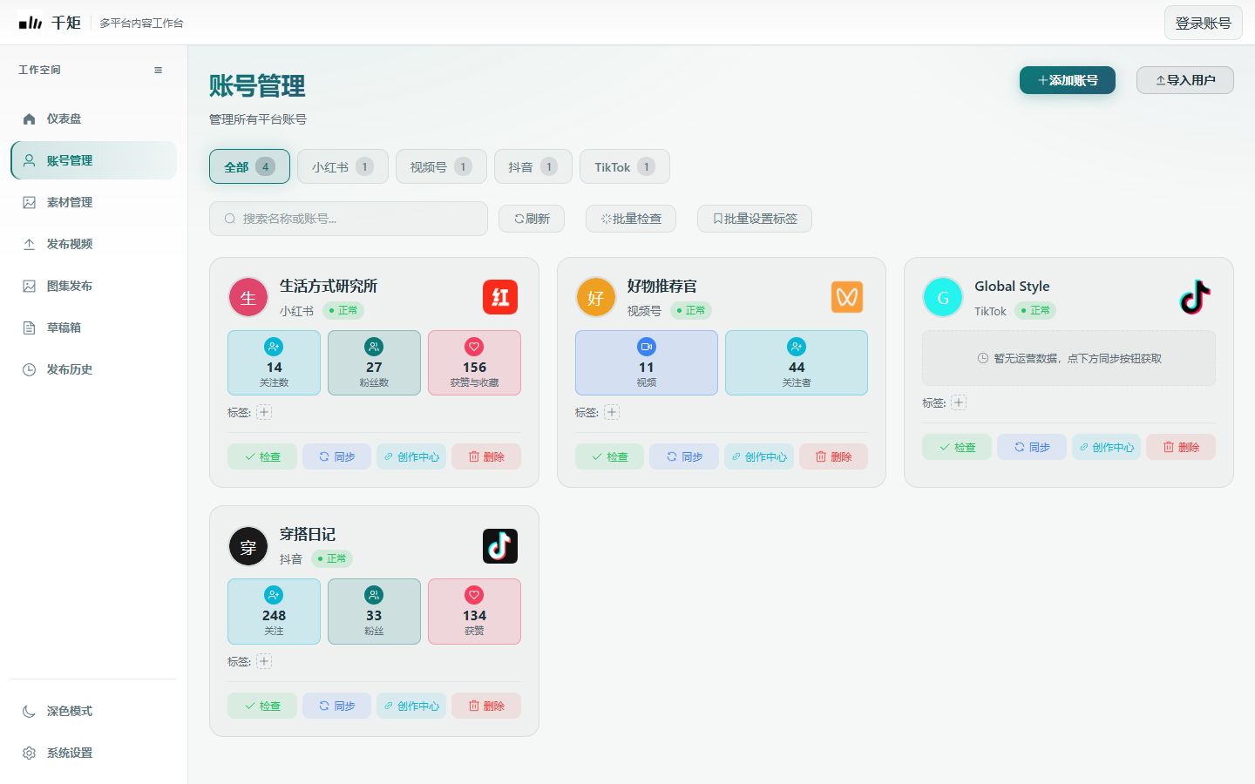Image resolution: width=1255 pixels, height=784 pixels.
Task: Click the 生活方式研究所 avatar
Action: (x=248, y=298)
